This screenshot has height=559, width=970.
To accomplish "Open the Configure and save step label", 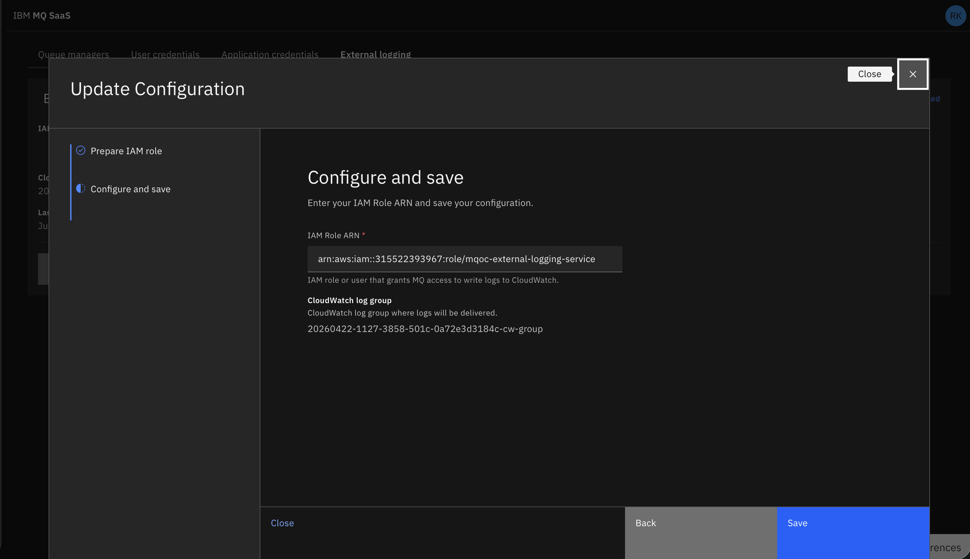I will [131, 189].
